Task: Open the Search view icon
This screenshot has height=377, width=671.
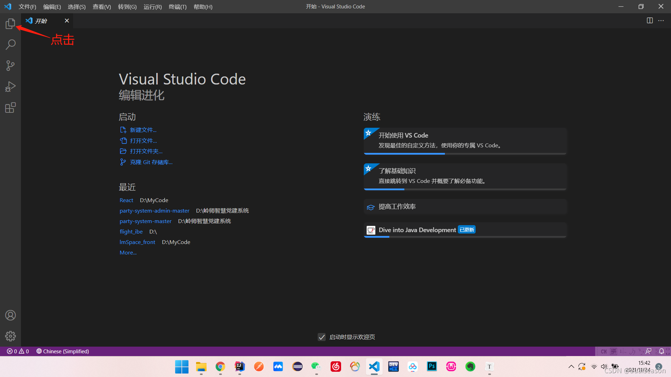Action: coord(10,45)
